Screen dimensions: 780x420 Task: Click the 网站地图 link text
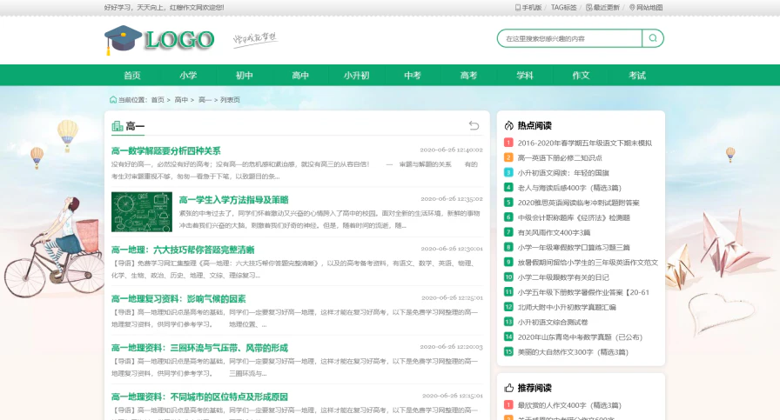649,8
